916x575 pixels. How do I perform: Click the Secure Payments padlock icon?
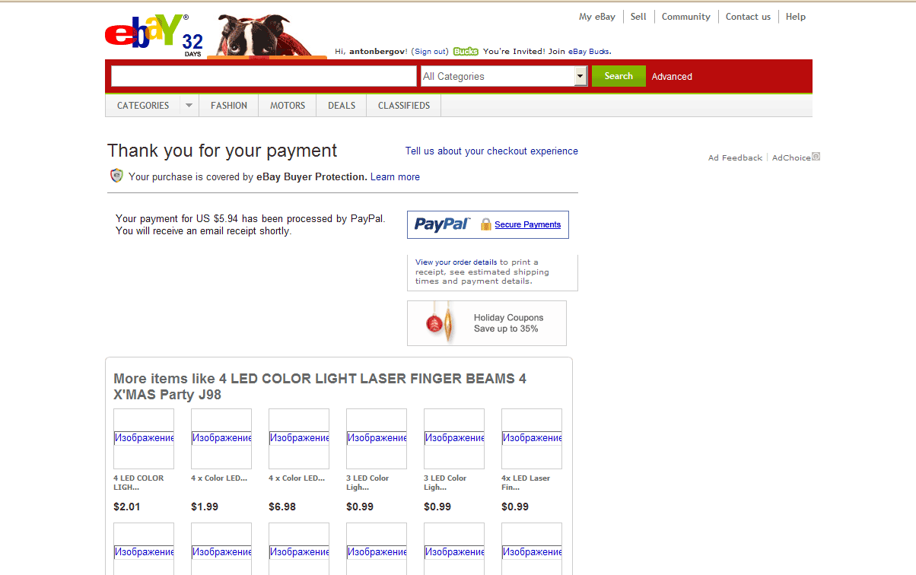click(485, 224)
